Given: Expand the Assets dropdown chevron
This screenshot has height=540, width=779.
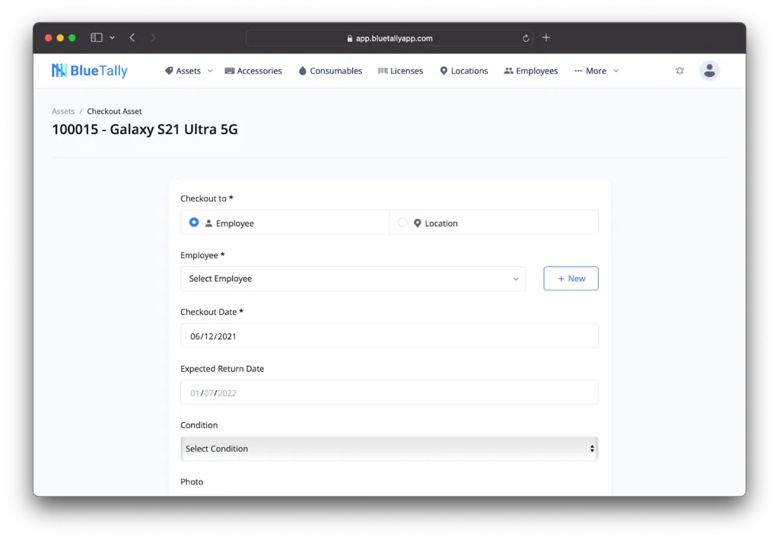Looking at the screenshot, I should 210,71.
